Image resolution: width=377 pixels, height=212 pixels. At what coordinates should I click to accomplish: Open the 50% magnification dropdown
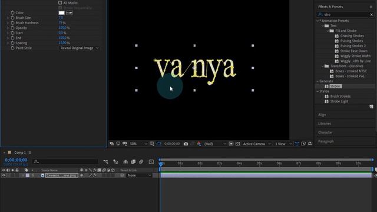point(138,144)
